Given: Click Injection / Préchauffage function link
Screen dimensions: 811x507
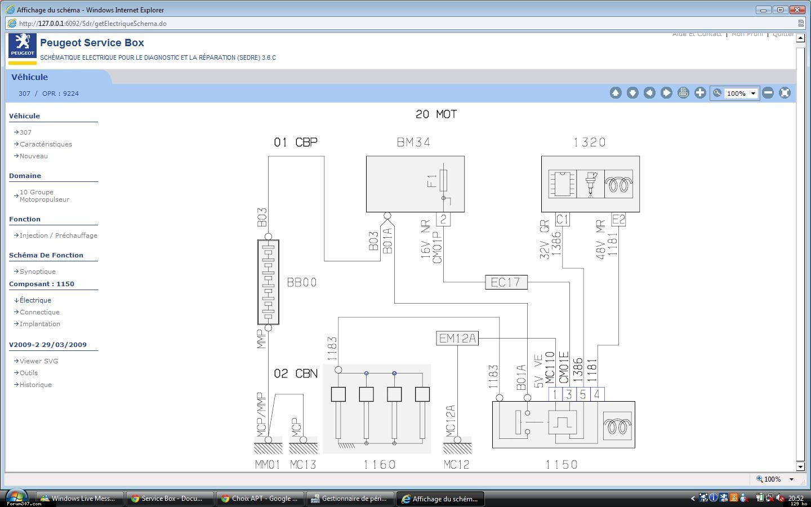Looking at the screenshot, I should (59, 235).
